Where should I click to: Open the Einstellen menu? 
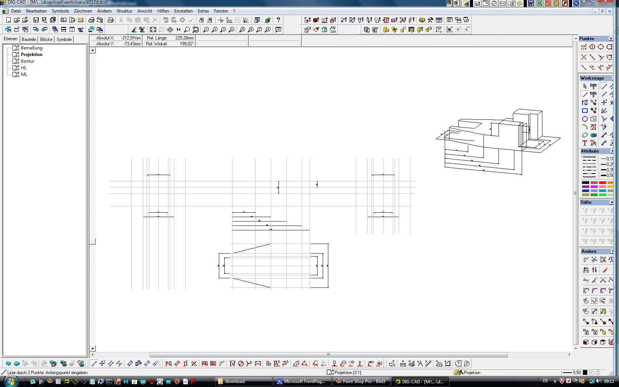coord(183,11)
